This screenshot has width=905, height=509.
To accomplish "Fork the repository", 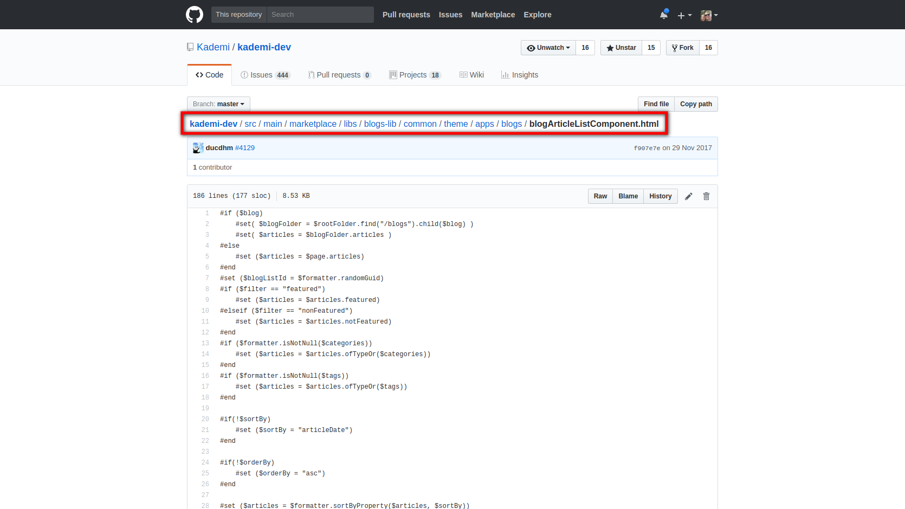I will coord(683,48).
